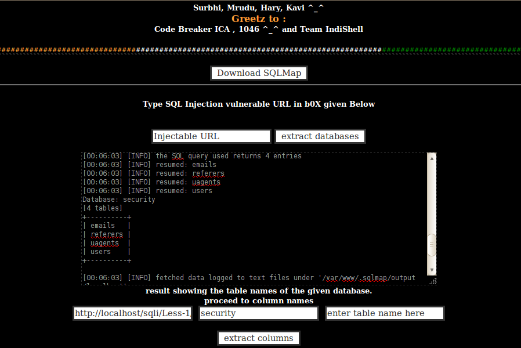Click the field showing http://localhost/sqli/Less-1
521x348 pixels.
coord(132,313)
